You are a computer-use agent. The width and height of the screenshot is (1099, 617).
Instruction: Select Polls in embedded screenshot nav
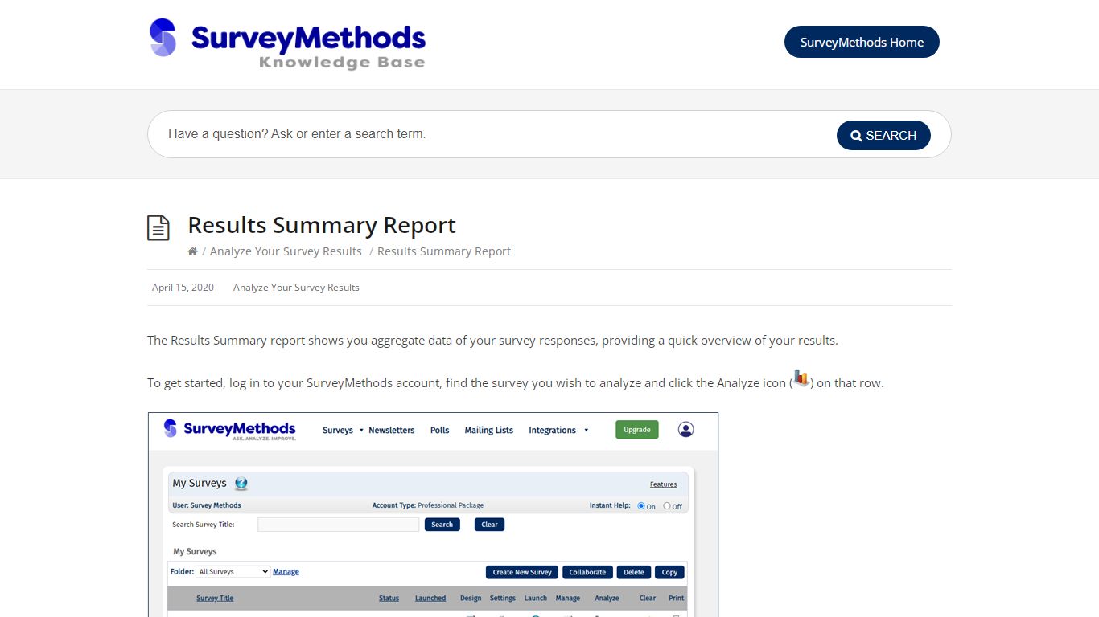point(439,431)
